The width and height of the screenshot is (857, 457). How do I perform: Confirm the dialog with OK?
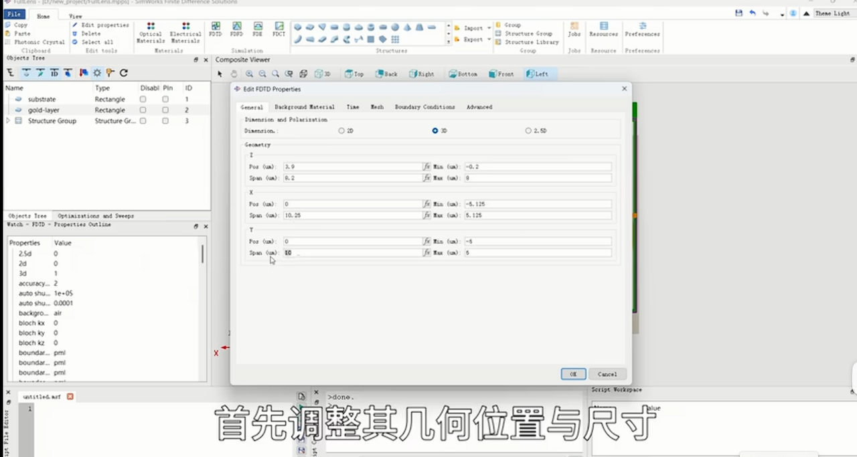(573, 374)
